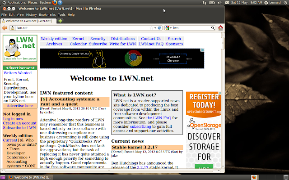Click the vertical page scrollbar thumb
The image size is (289, 180).
223,43
